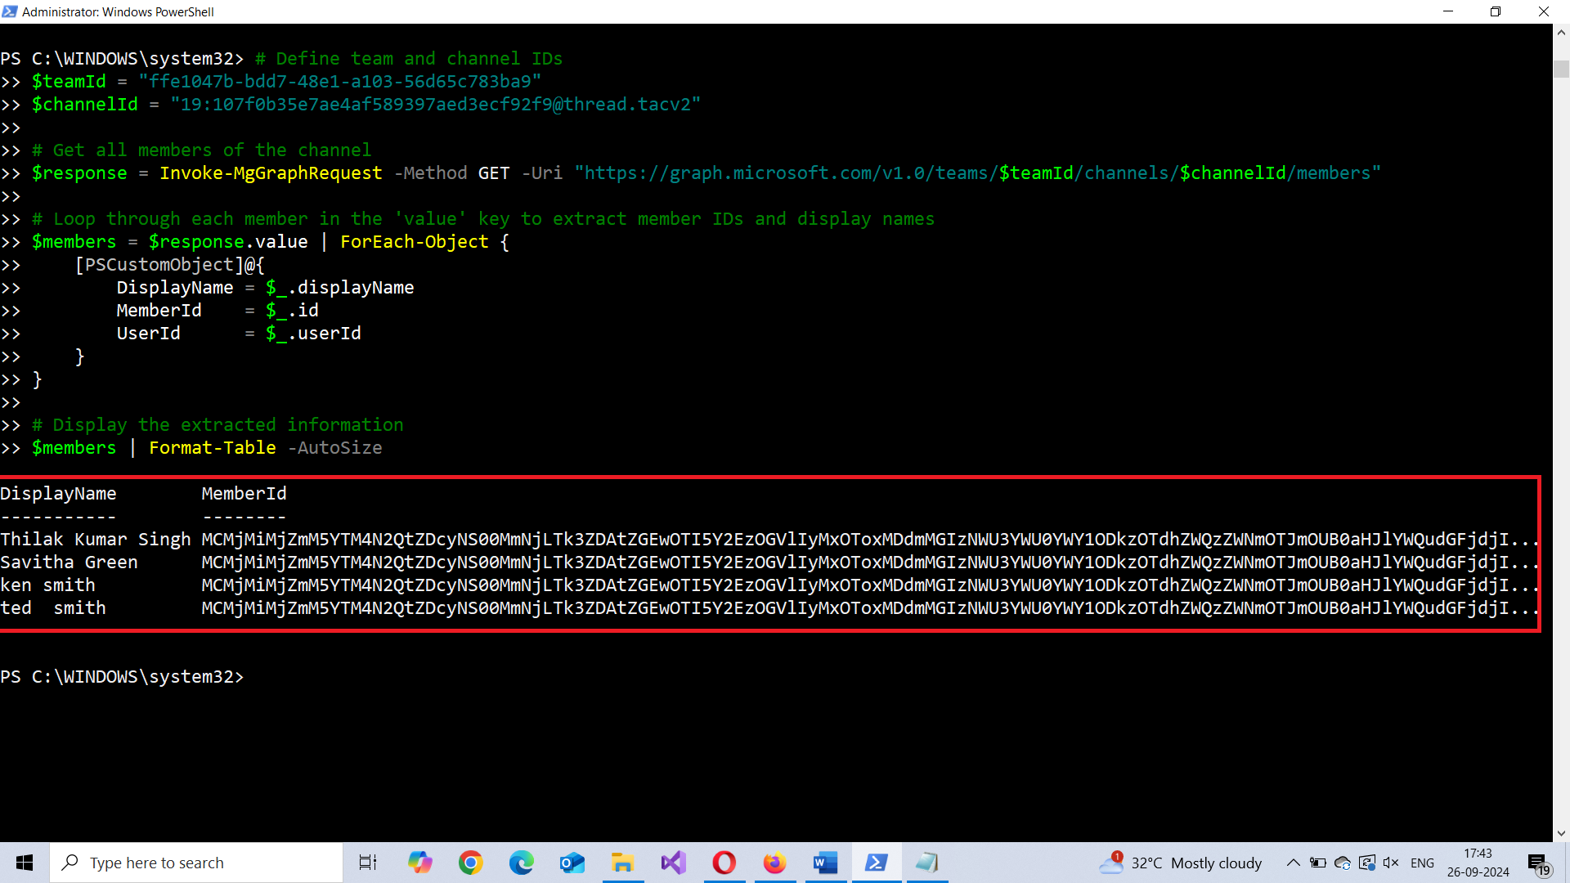Open Firefox from the taskbar
The image size is (1570, 883).
[774, 863]
